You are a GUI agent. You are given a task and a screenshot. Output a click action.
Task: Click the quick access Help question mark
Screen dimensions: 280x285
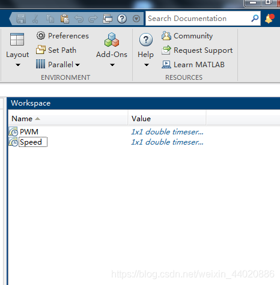122,19
